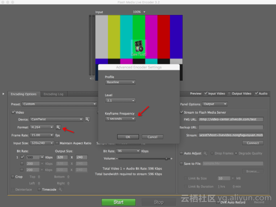This screenshot has width=276, height=207.
Task: Switch to the Encoding Log tab
Action: point(53,94)
